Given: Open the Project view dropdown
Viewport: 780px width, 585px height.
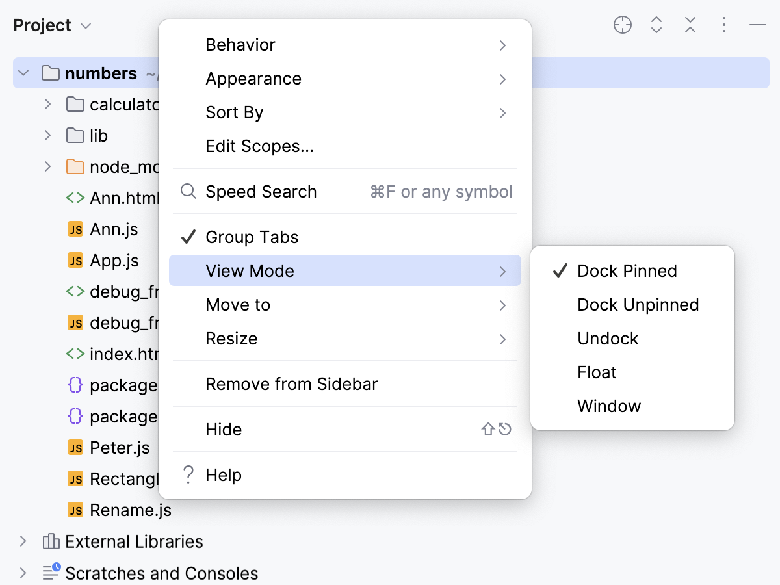Looking at the screenshot, I should click(84, 25).
